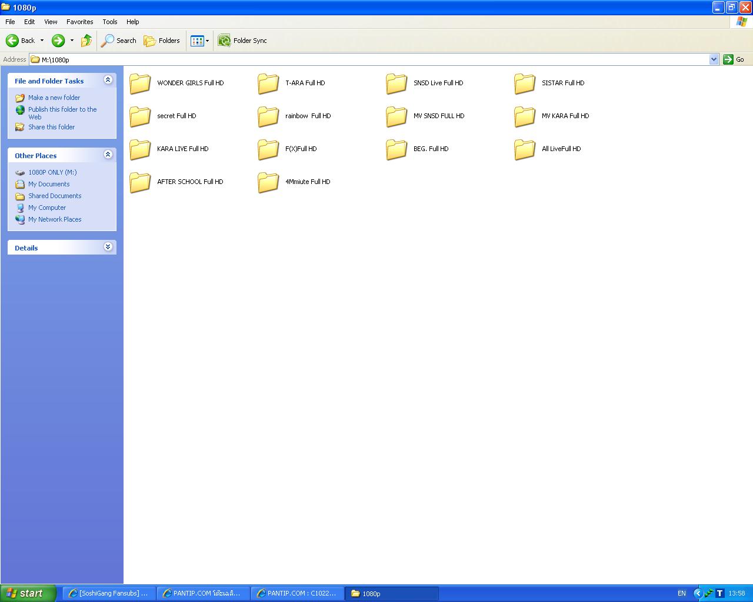Screen dimensions: 753x602
Task: Open My Network Places link
Action: [55, 219]
